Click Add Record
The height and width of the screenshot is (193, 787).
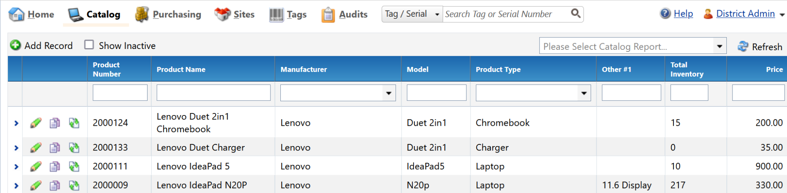[41, 45]
